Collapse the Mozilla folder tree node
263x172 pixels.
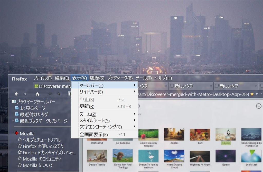pos(13,133)
